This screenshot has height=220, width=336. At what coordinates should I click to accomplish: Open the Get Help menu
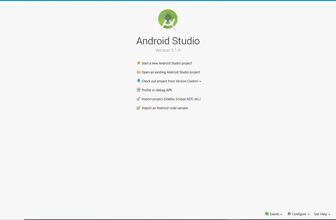click(322, 214)
